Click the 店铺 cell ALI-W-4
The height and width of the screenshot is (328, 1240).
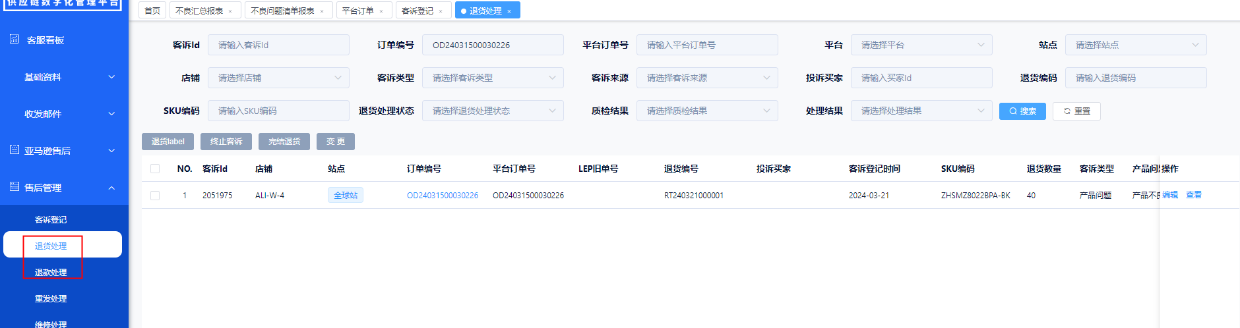[x=270, y=196]
